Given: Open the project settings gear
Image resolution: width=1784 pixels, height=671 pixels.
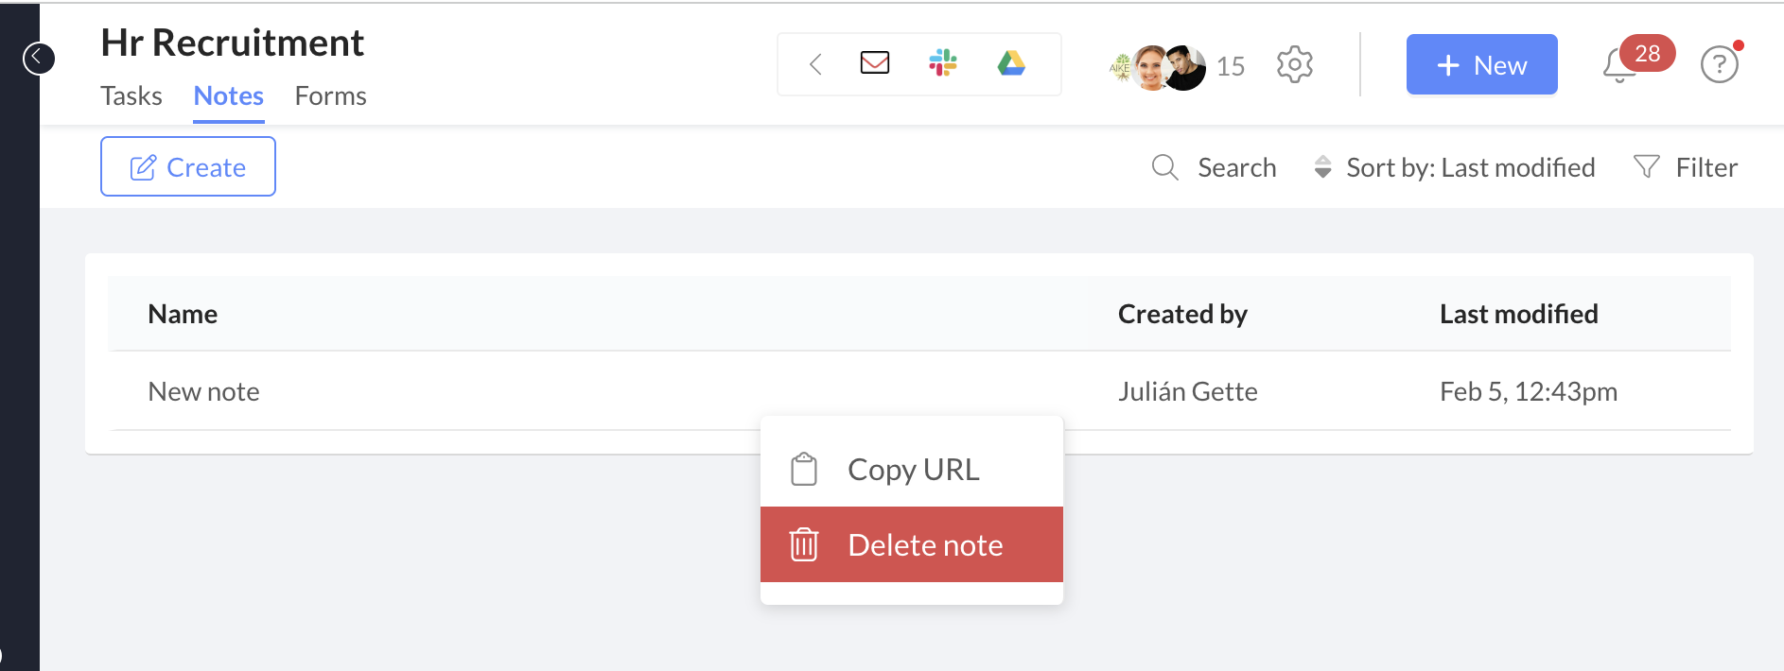Looking at the screenshot, I should tap(1295, 64).
